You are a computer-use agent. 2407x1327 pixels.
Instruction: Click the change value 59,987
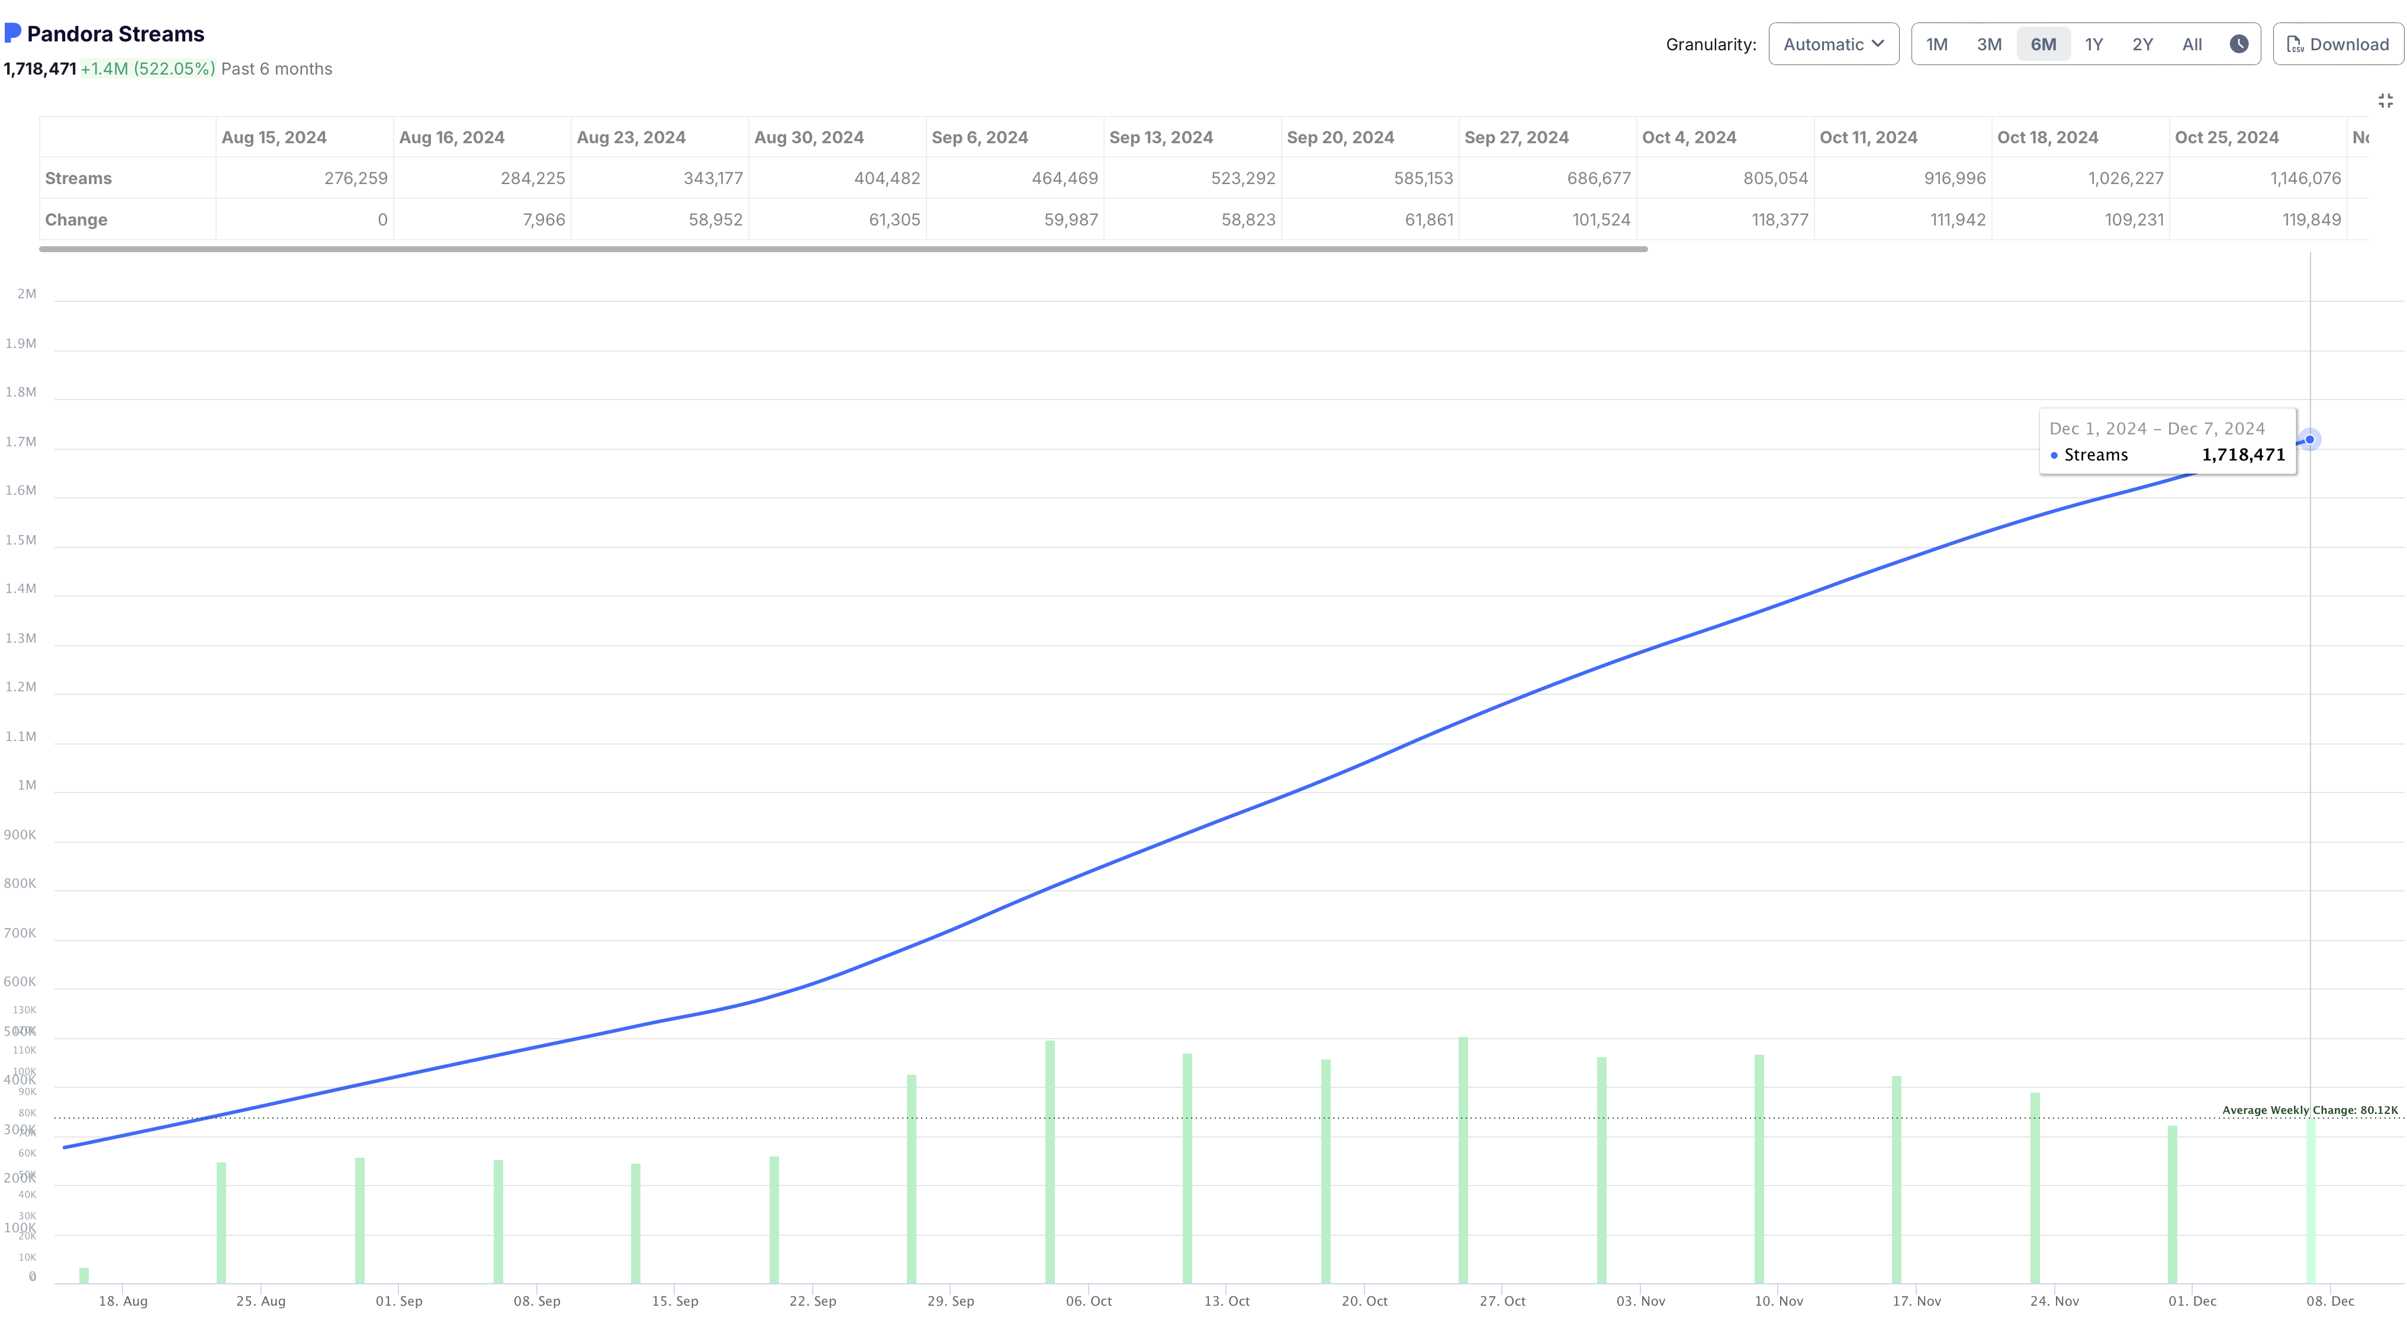coord(1071,220)
